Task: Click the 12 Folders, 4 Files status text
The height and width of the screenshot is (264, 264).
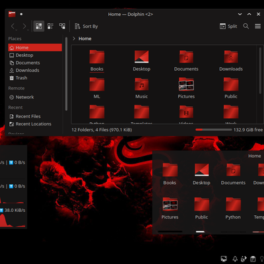Action: [x=102, y=130]
